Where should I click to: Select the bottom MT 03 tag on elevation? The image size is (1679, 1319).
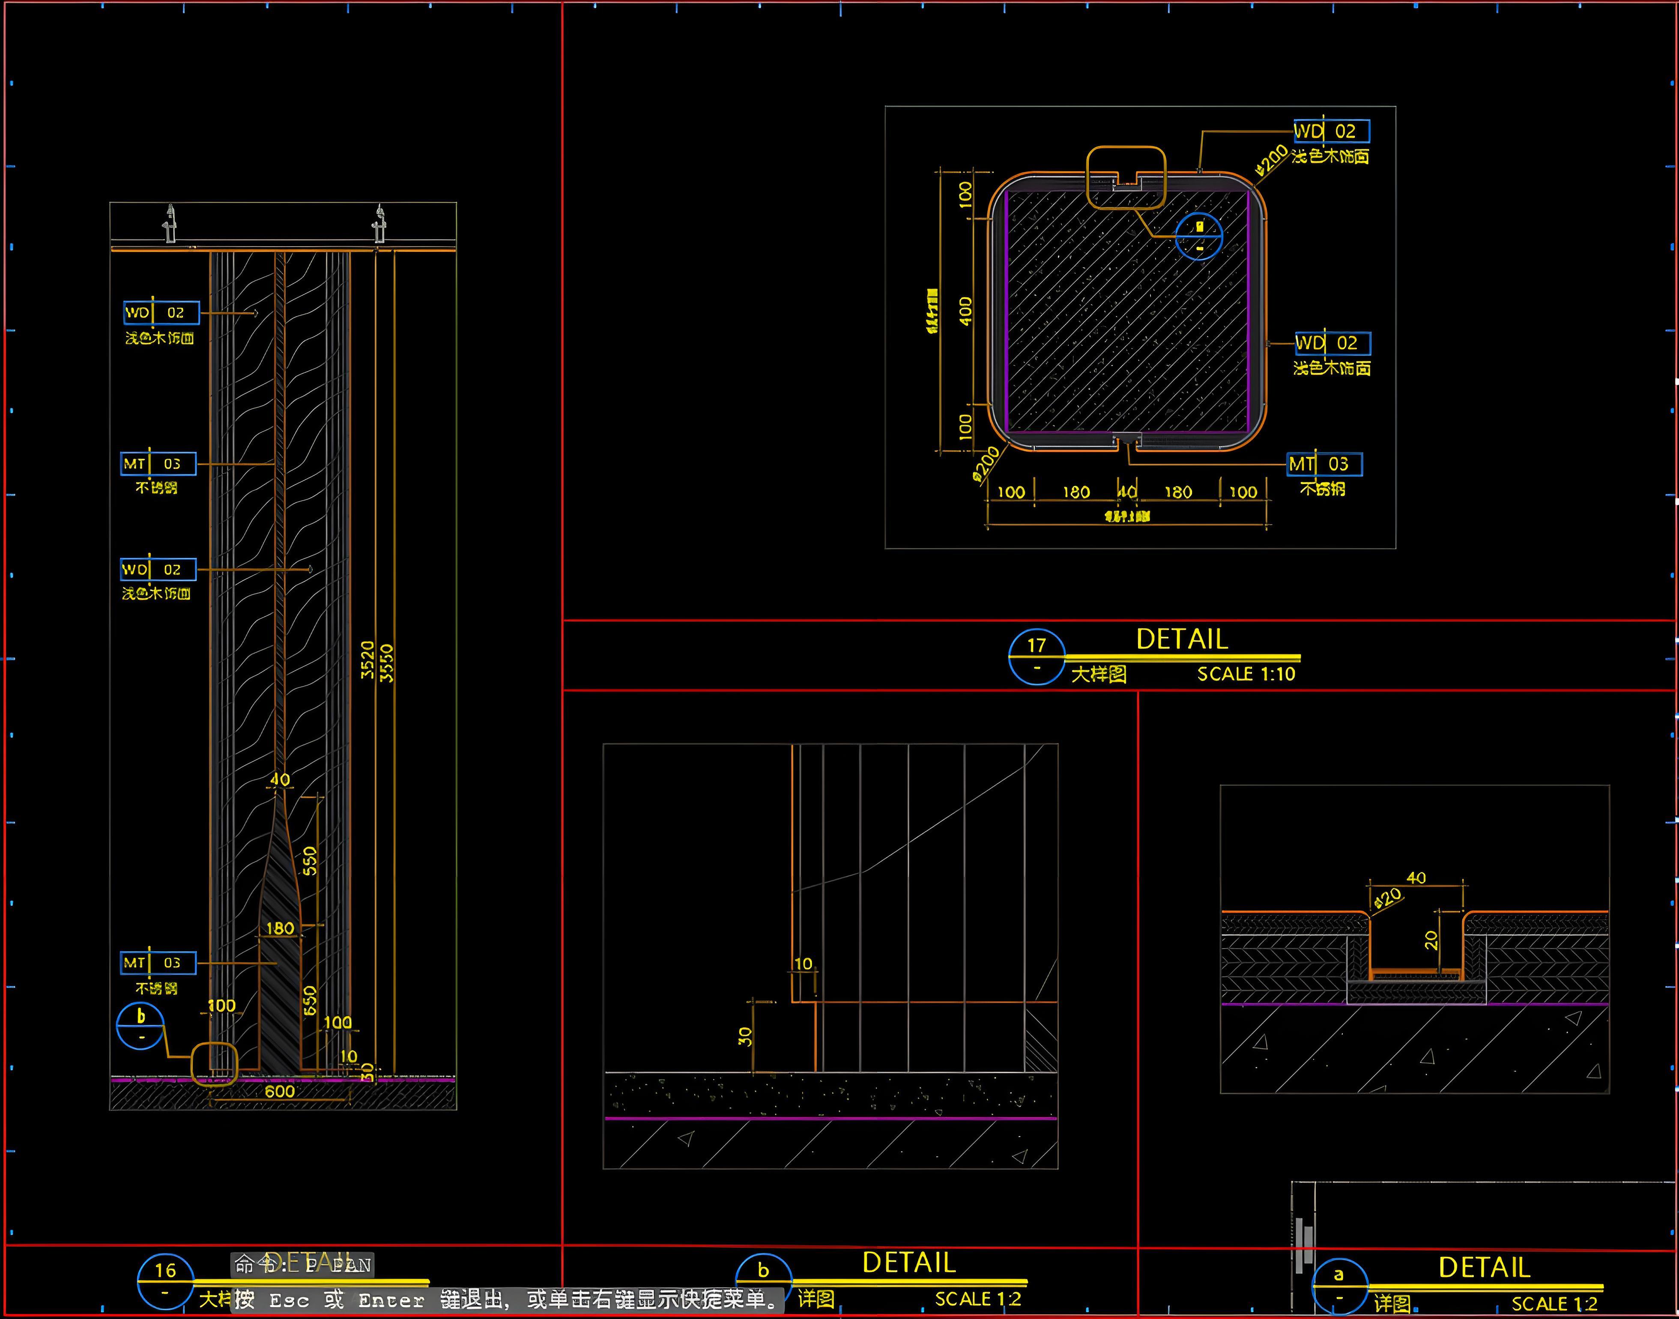(158, 963)
